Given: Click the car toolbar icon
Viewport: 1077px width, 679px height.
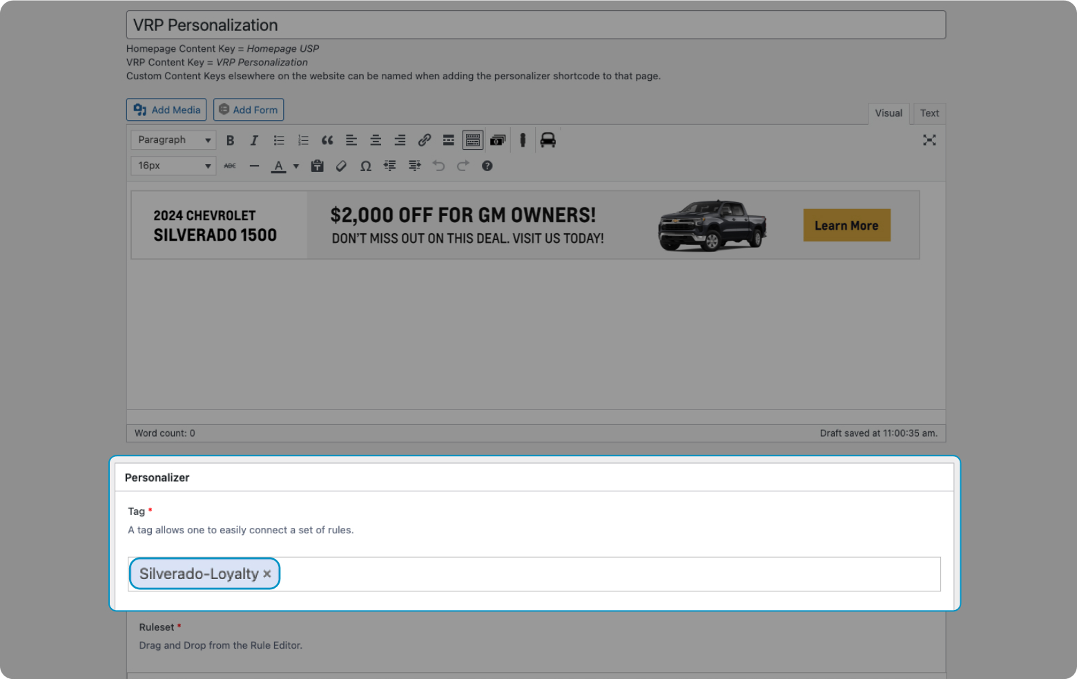Looking at the screenshot, I should [547, 140].
